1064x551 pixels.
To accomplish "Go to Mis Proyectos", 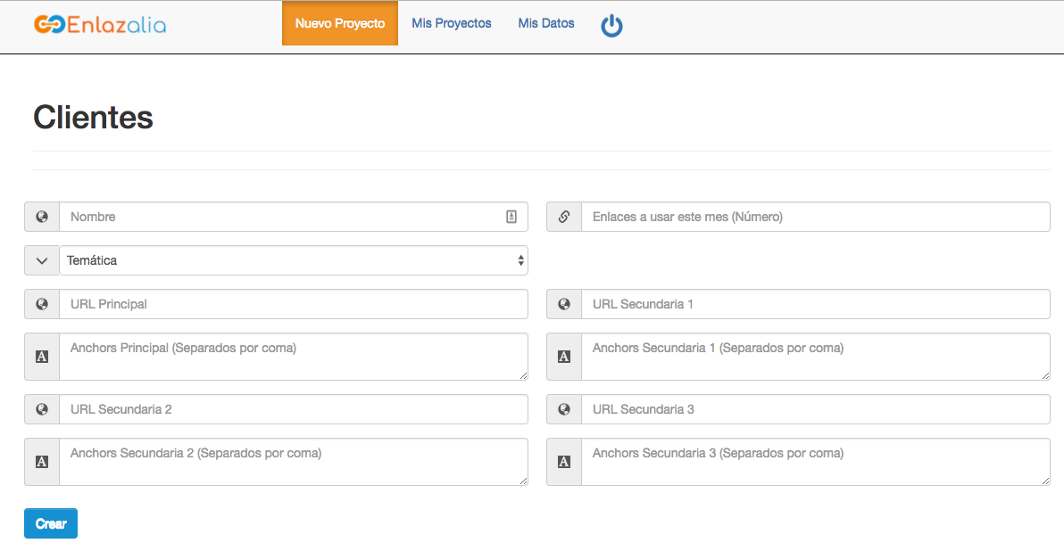I will pos(452,23).
